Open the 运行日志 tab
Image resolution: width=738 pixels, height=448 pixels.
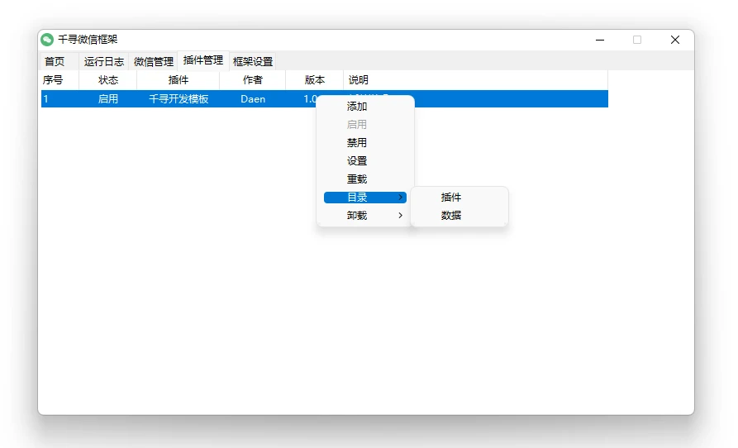point(104,62)
